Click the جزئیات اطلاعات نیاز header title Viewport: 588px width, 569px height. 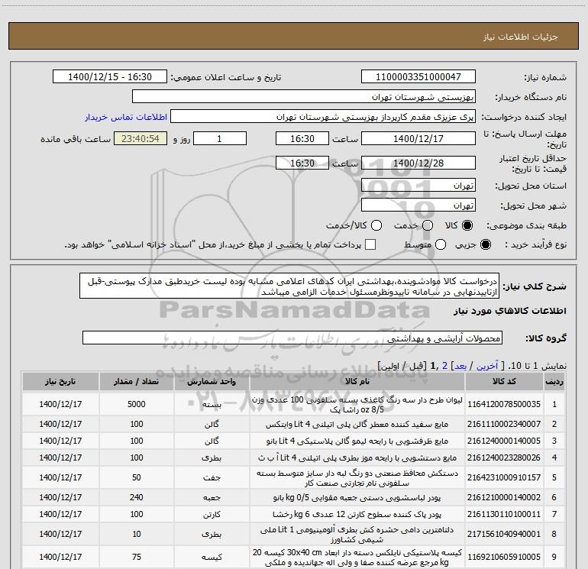521,37
